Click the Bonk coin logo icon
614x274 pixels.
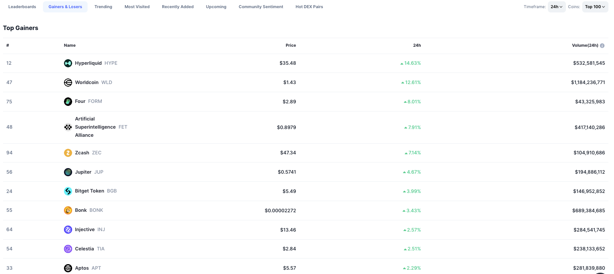(x=68, y=210)
